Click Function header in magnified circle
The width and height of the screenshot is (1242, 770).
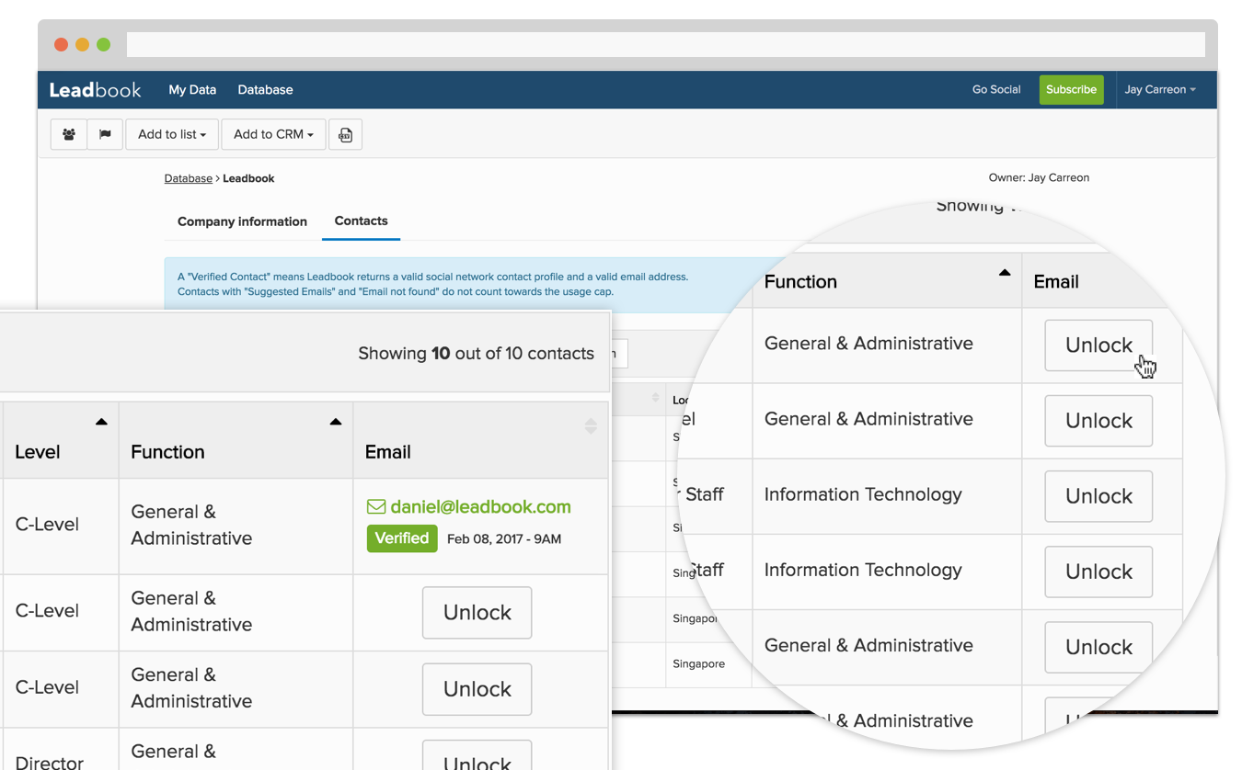800,282
